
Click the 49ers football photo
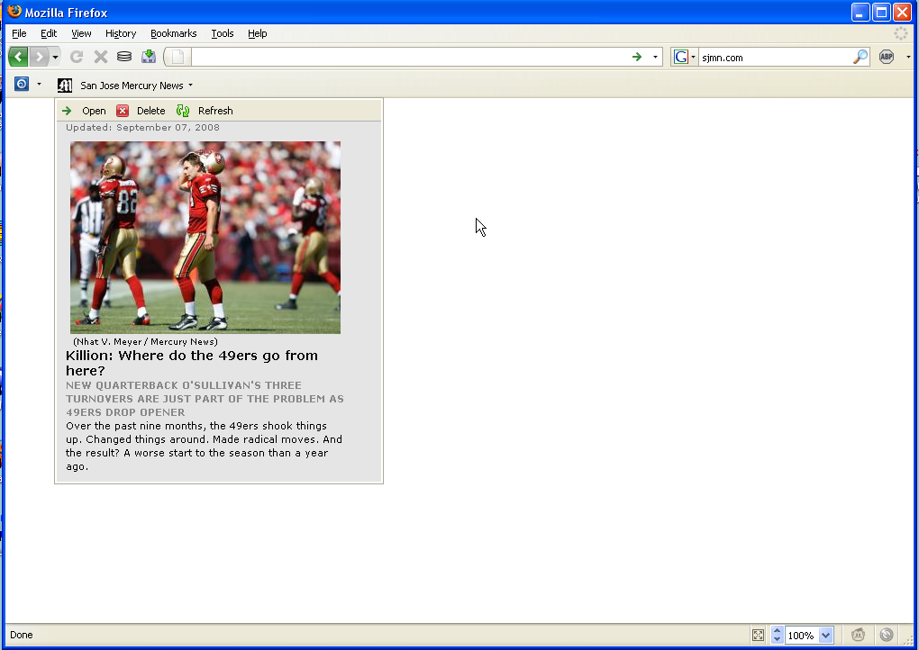point(205,238)
